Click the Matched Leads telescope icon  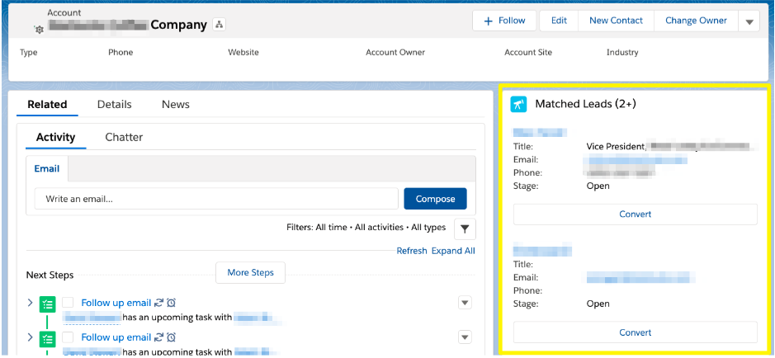tap(518, 104)
